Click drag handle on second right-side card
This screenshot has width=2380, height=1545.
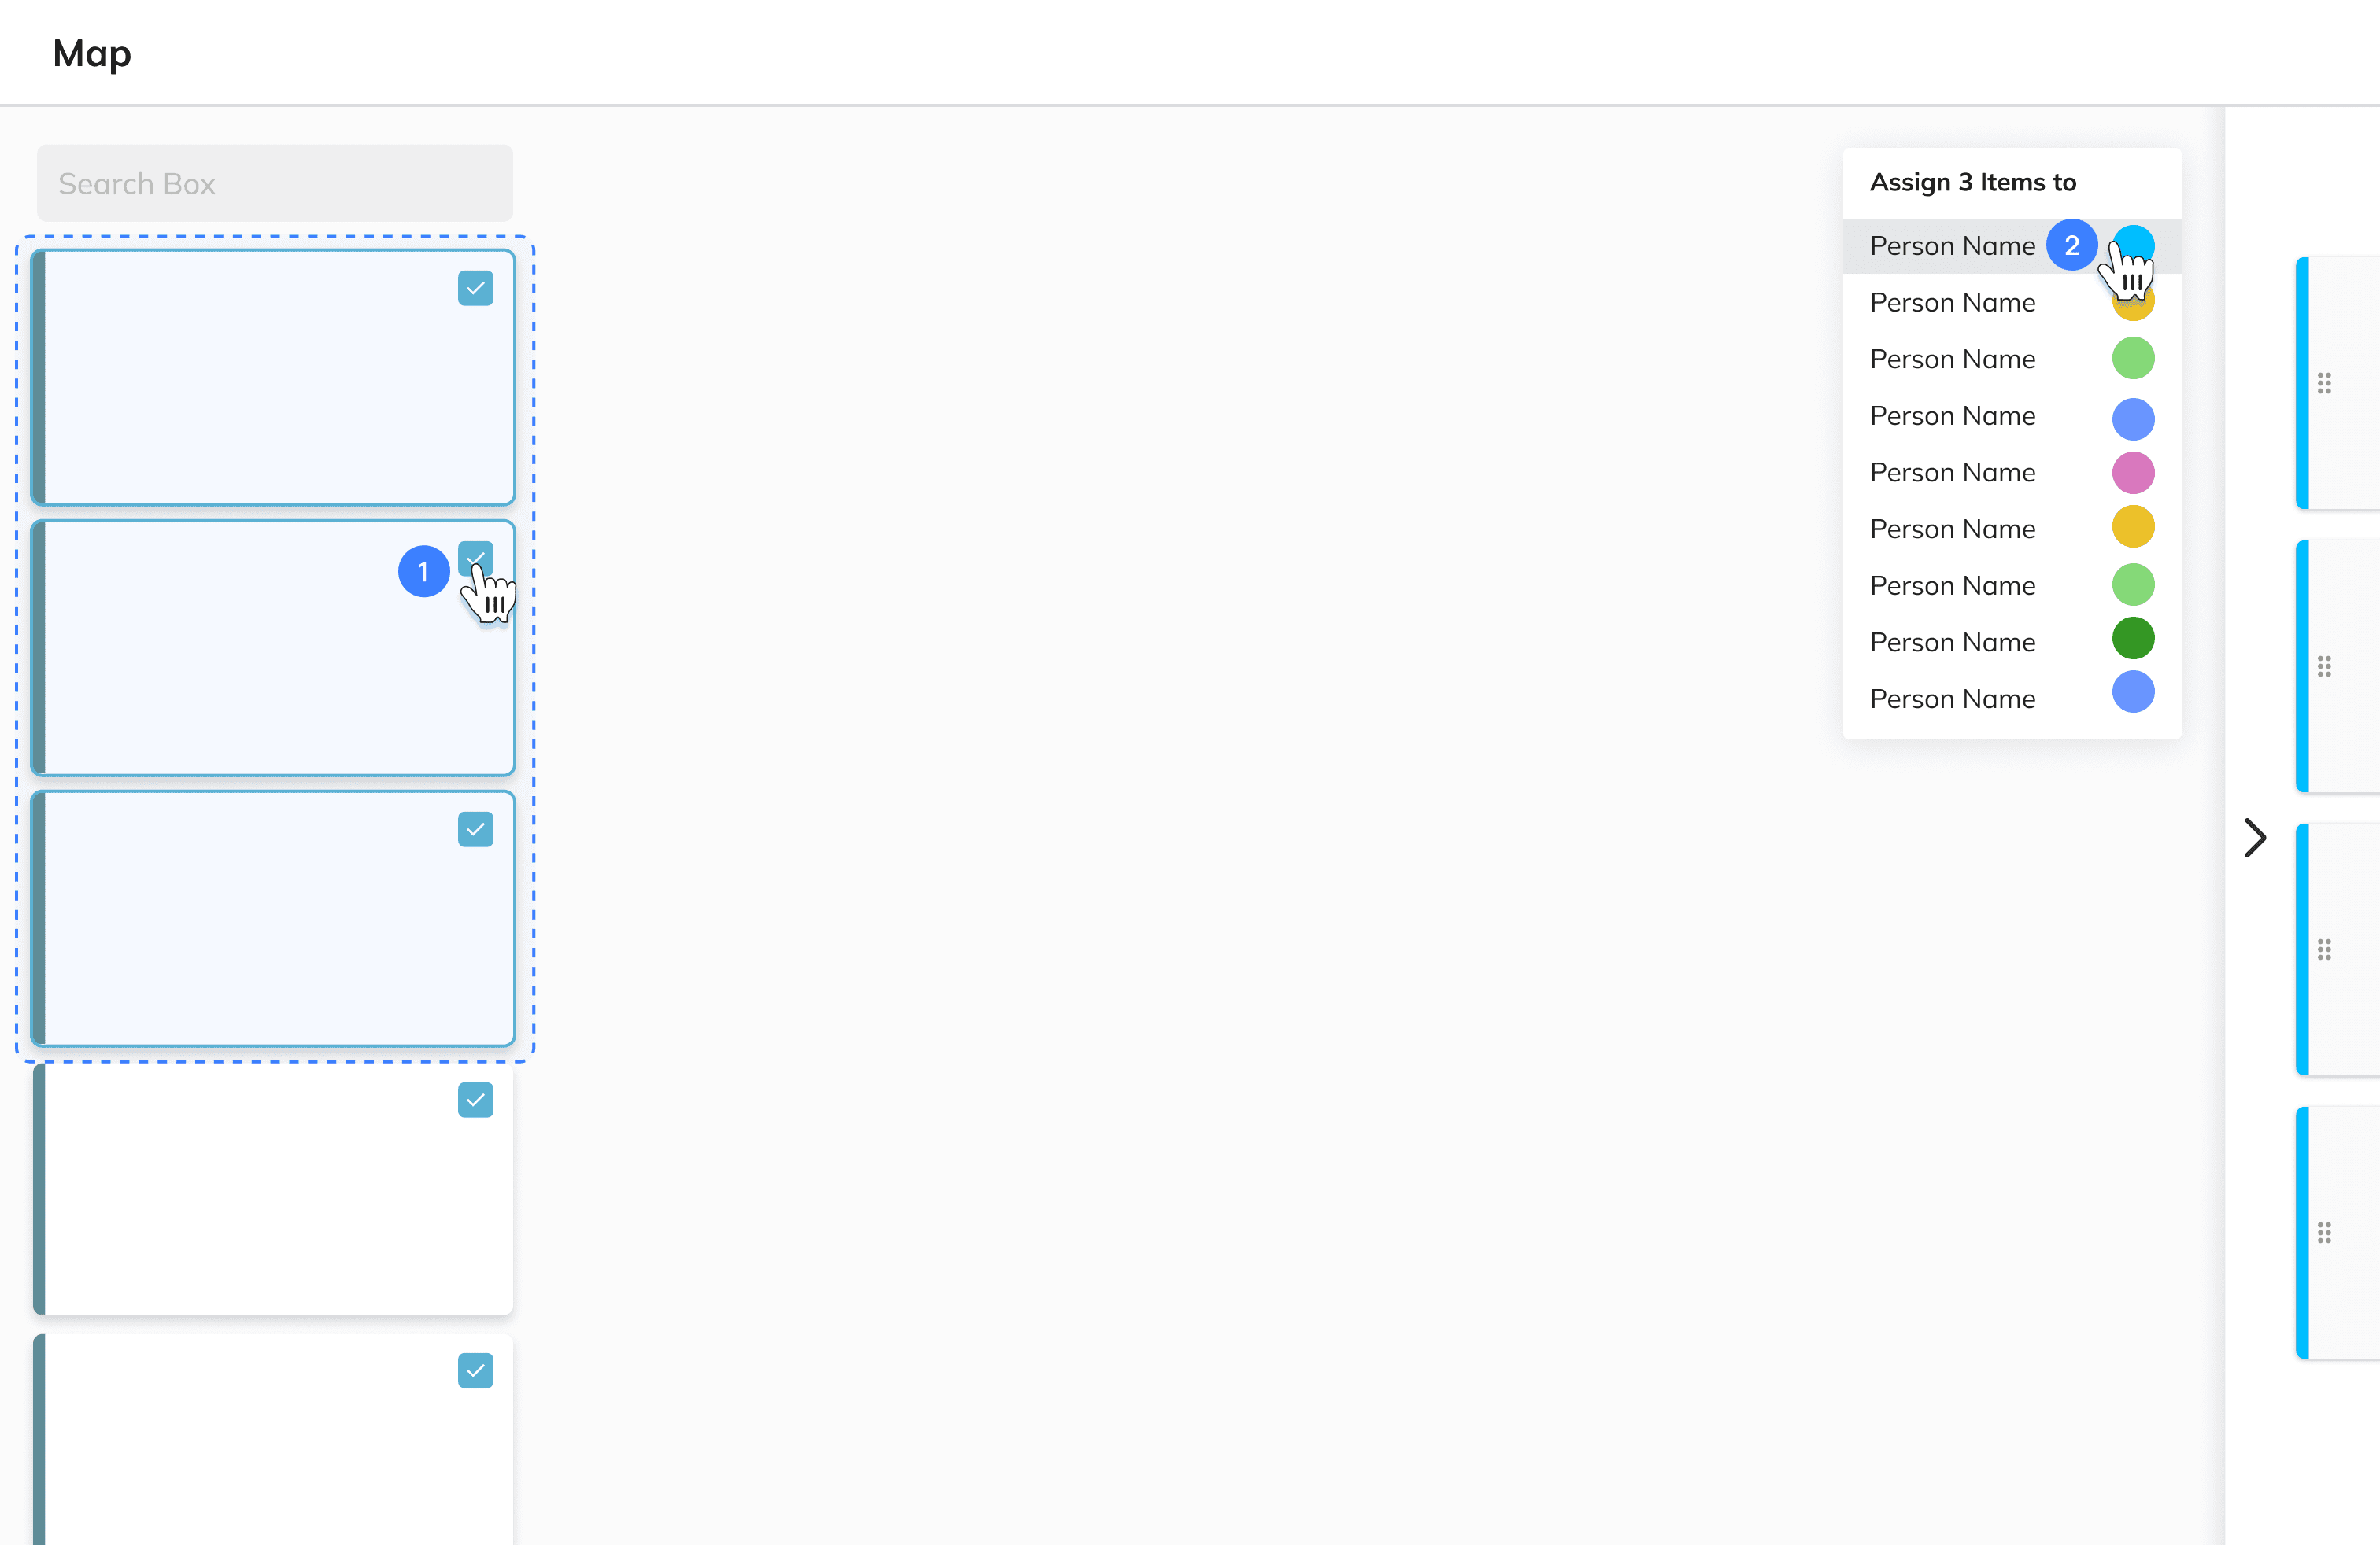click(x=2324, y=666)
